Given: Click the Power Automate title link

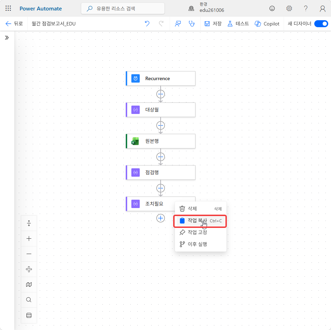Looking at the screenshot, I should [x=41, y=8].
